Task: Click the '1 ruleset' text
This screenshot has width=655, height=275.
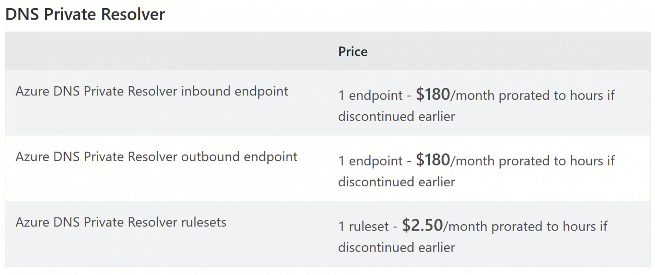Action: tap(362, 226)
